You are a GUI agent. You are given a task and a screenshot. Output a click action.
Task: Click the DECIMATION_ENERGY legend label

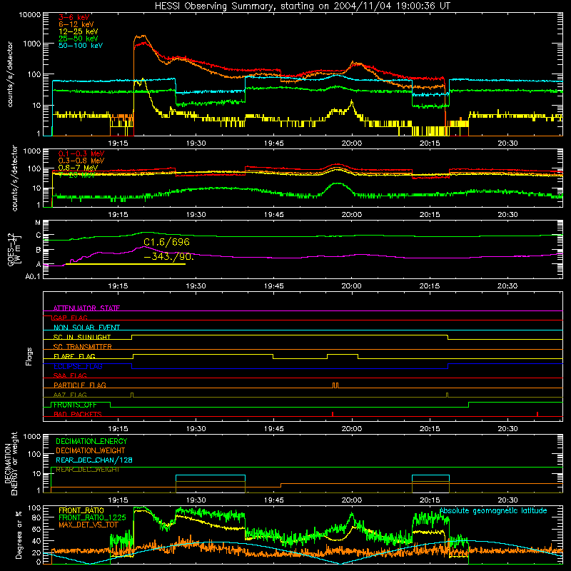91,441
